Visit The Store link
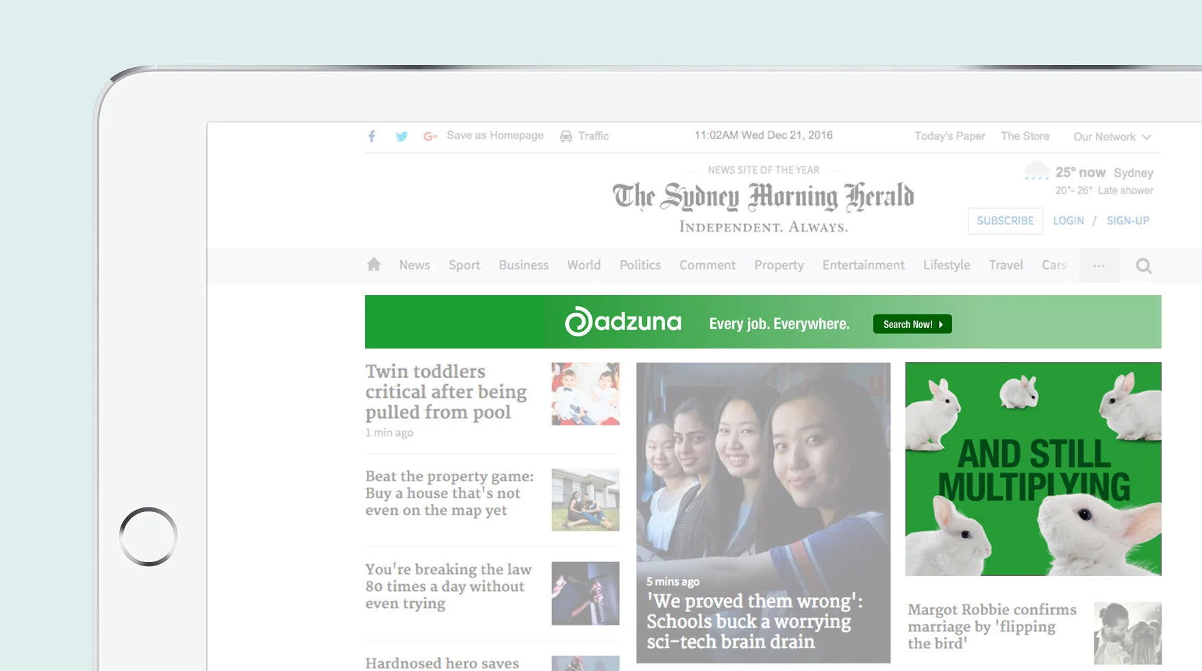The image size is (1202, 671). (1025, 136)
